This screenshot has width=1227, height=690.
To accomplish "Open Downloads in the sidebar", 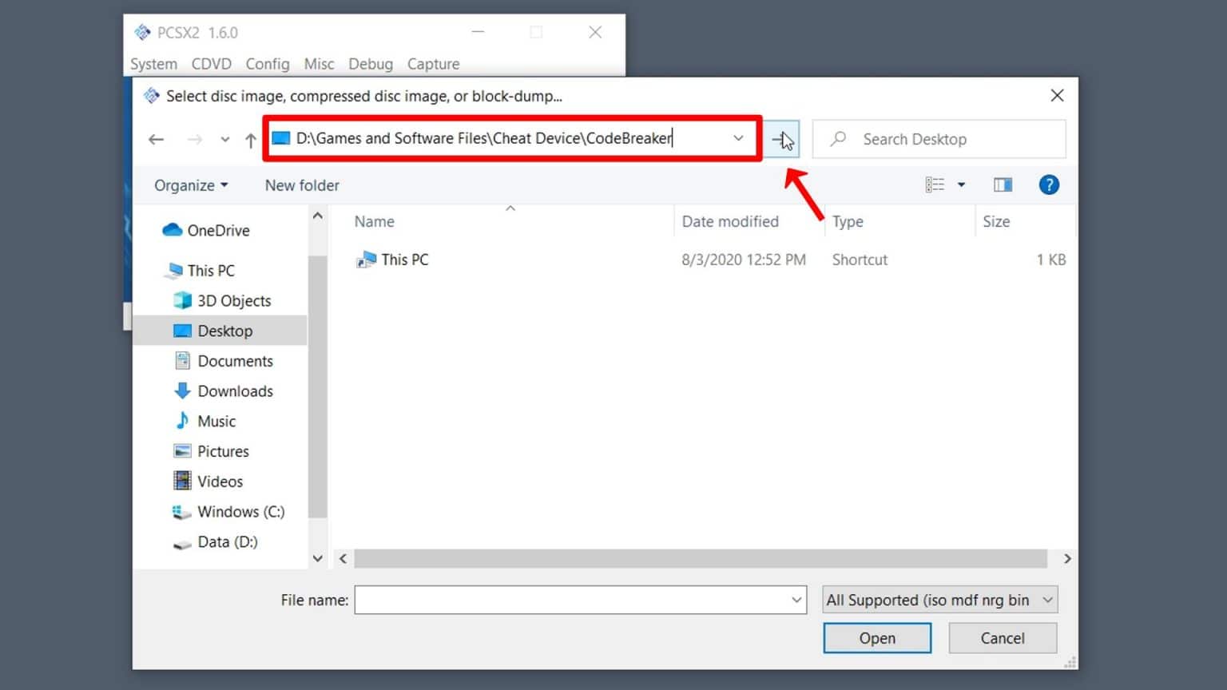I will point(224,391).
